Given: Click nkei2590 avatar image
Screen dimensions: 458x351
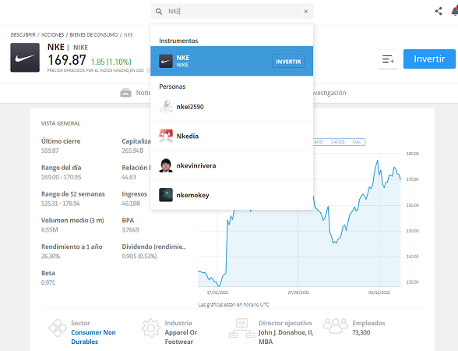Looking at the screenshot, I should point(166,107).
